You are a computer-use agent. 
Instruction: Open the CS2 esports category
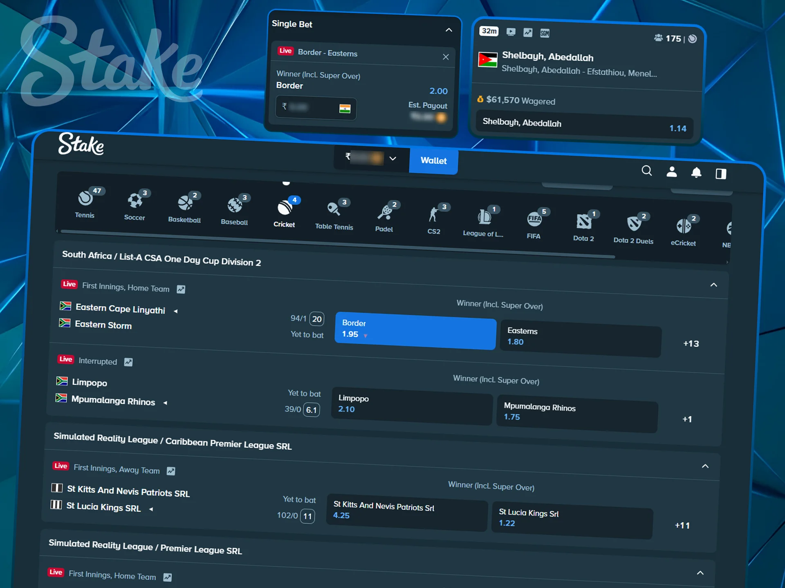(x=434, y=219)
